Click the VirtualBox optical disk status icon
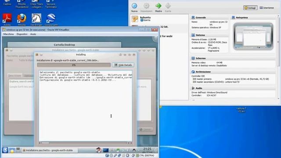281x158 pixels. (111, 155)
